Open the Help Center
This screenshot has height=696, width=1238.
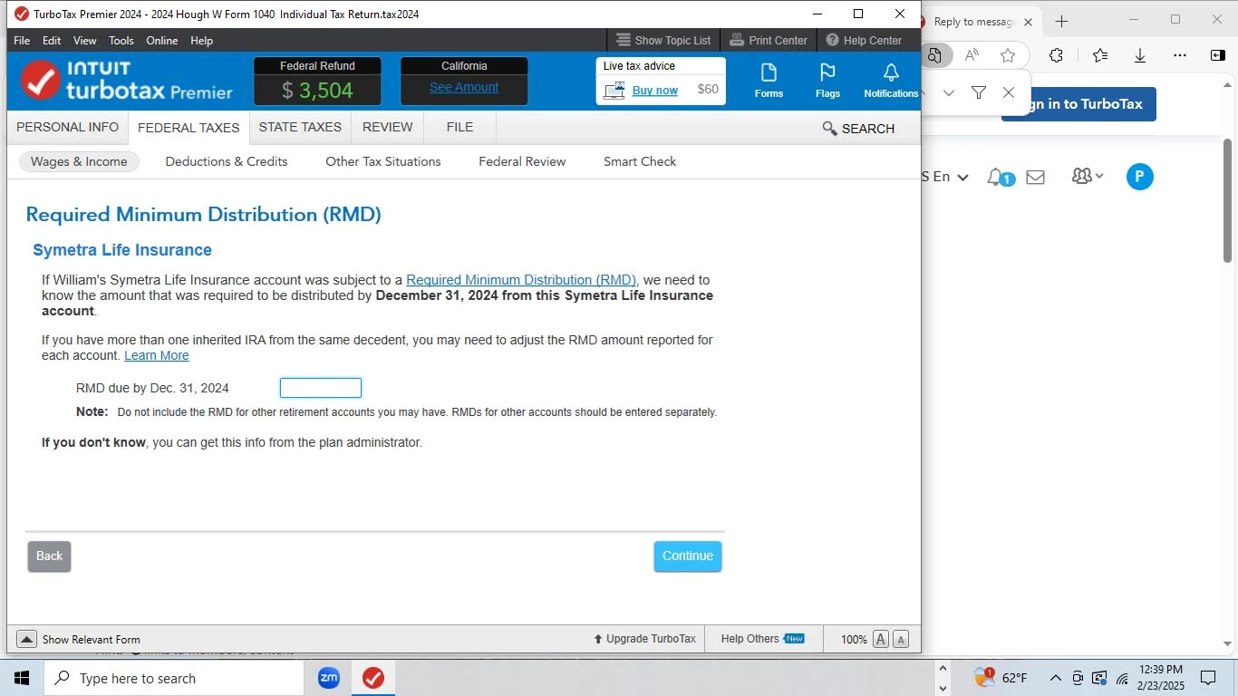pyautogui.click(x=864, y=40)
